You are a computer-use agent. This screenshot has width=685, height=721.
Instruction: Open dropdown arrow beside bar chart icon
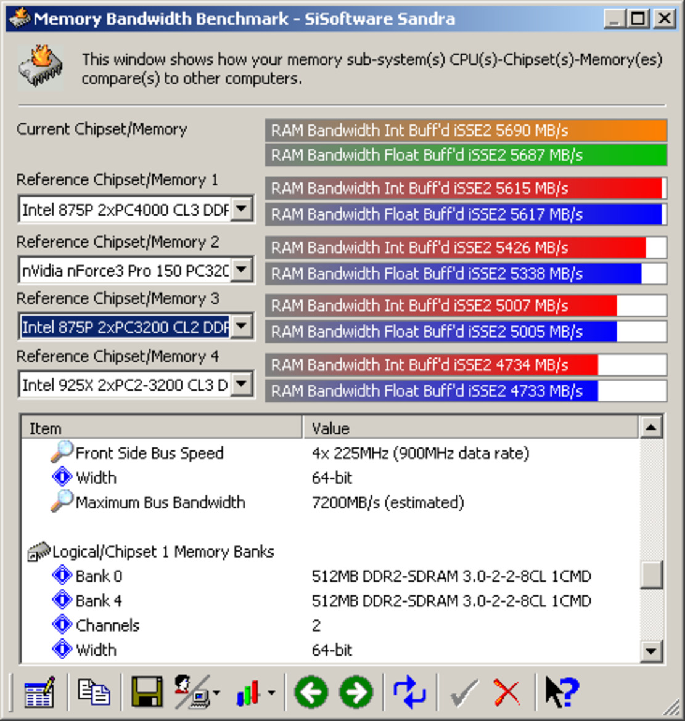coord(271,693)
